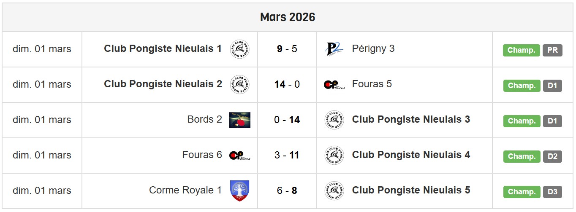Click the Périgny 3 club logo
576x212 pixels.
pyautogui.click(x=334, y=49)
